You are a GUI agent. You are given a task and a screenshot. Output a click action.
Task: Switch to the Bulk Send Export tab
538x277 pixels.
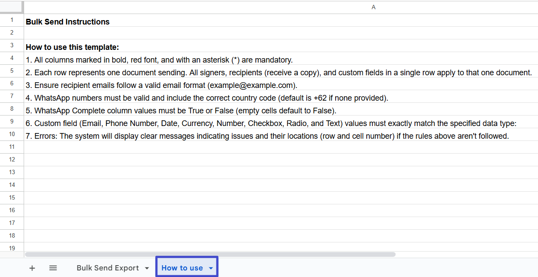click(107, 268)
